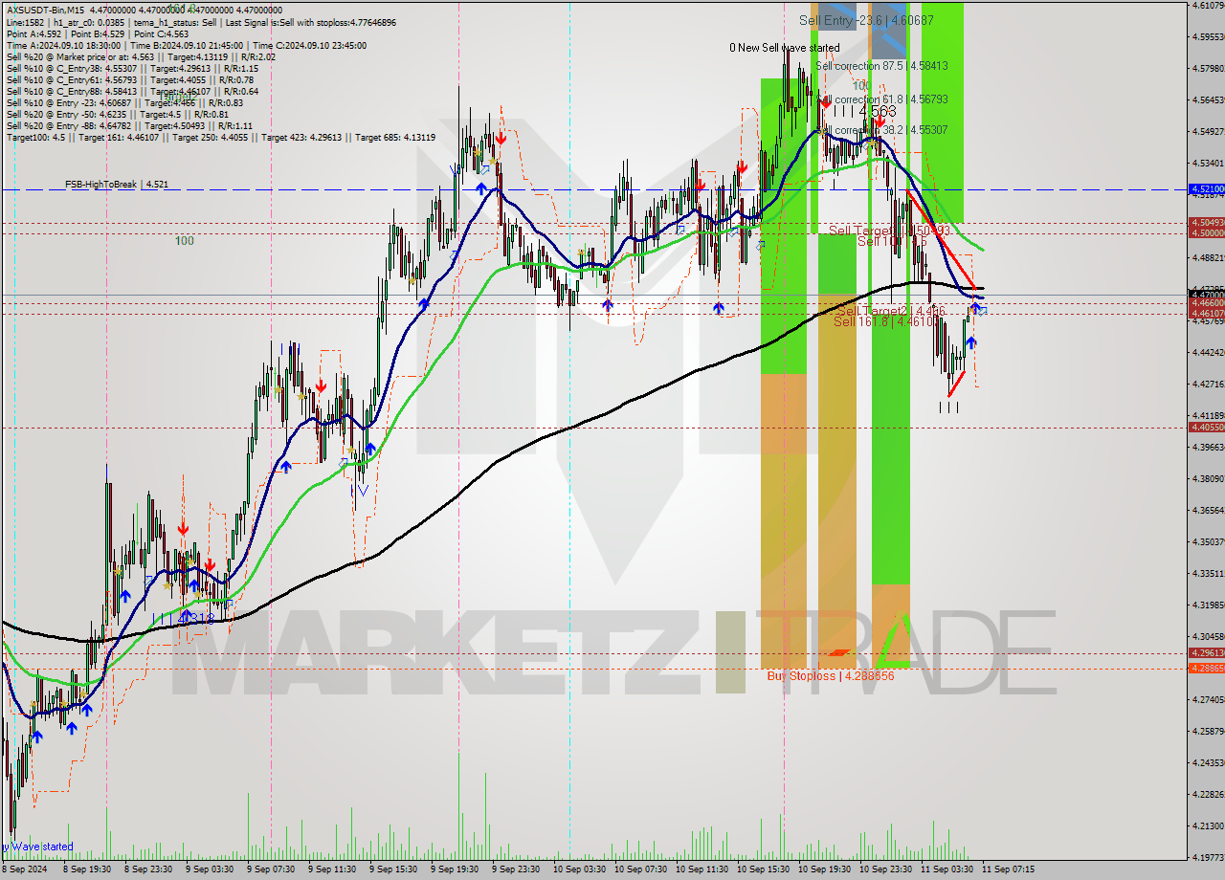The image size is (1225, 880).
Task: Click the 4.2587 price axis label
Action: coord(1208,731)
